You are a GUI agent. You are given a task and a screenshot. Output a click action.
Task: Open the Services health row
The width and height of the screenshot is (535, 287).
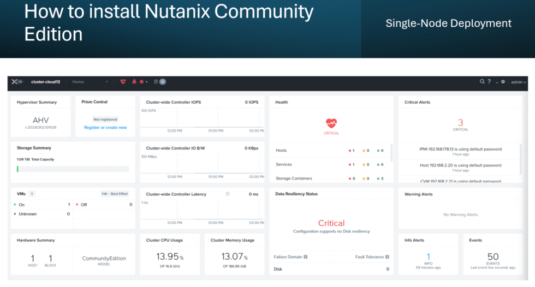[330, 164]
